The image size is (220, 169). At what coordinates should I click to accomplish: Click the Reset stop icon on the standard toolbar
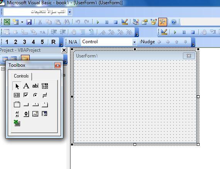coord(116,22)
